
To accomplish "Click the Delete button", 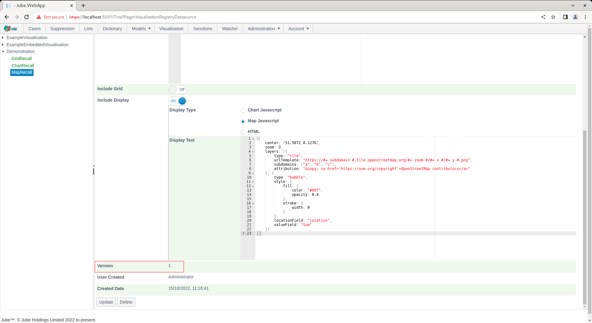I will click(126, 302).
